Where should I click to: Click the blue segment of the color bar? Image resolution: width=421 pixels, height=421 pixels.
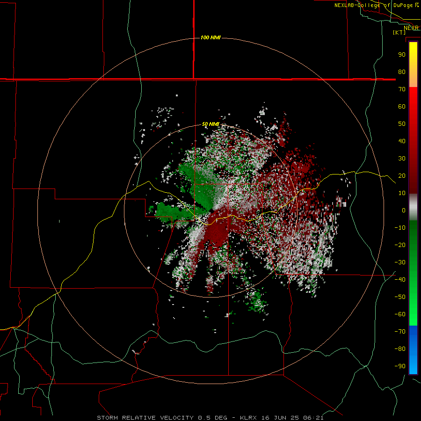click(413, 350)
